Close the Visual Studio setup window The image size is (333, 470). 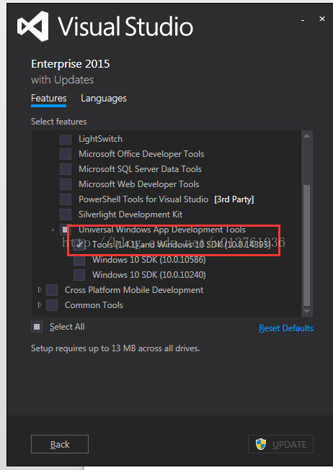click(x=322, y=19)
